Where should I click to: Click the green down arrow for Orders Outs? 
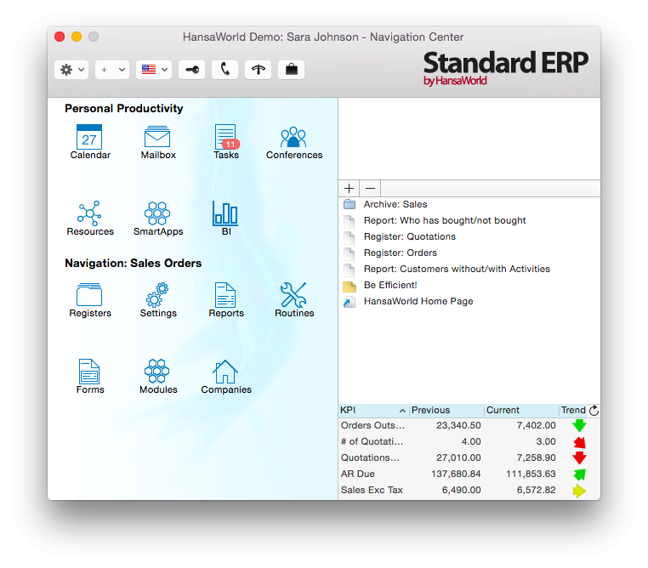tap(579, 425)
